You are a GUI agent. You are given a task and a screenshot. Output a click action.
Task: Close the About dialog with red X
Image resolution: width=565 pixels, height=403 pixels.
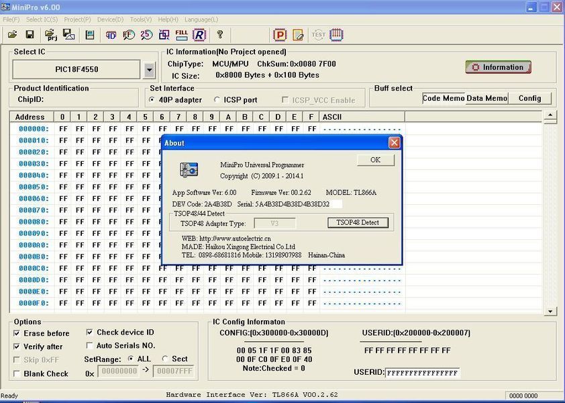(394, 142)
